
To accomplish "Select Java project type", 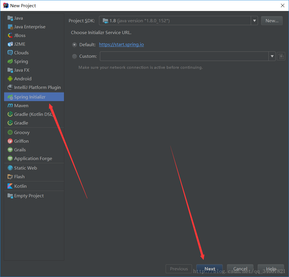I will pos(34,18).
